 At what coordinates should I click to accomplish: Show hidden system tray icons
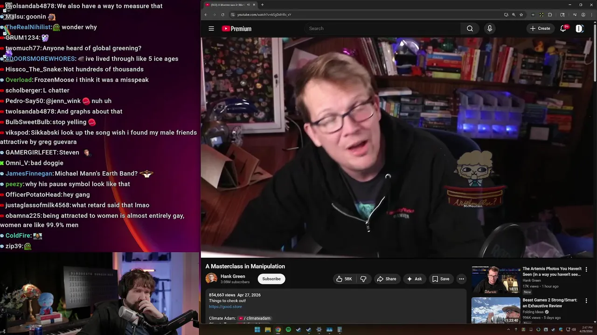point(508,330)
